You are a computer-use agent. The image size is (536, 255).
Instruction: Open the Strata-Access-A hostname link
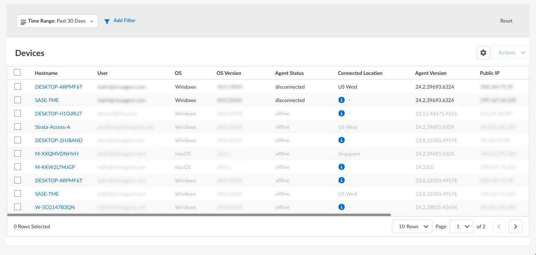click(53, 127)
